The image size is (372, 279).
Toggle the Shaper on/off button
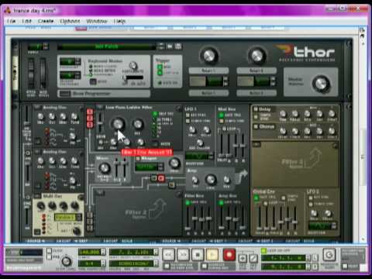click(x=138, y=158)
